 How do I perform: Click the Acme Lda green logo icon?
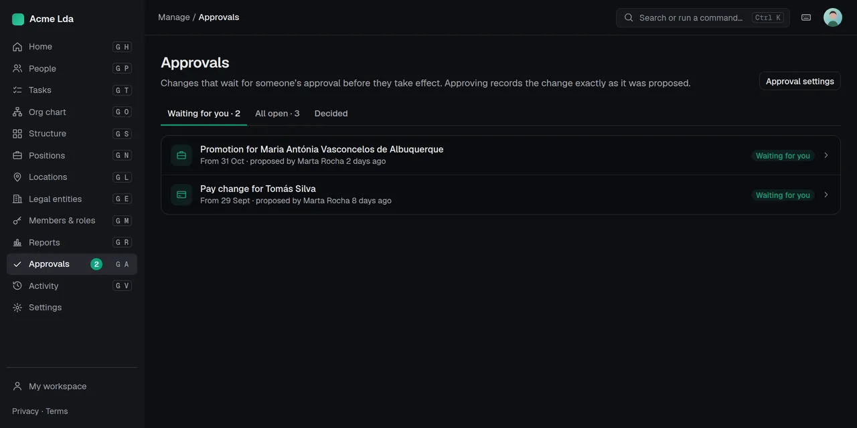(x=18, y=19)
